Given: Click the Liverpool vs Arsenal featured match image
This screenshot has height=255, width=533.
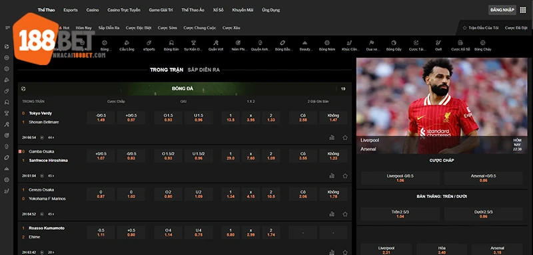Looking at the screenshot, I should (x=442, y=106).
